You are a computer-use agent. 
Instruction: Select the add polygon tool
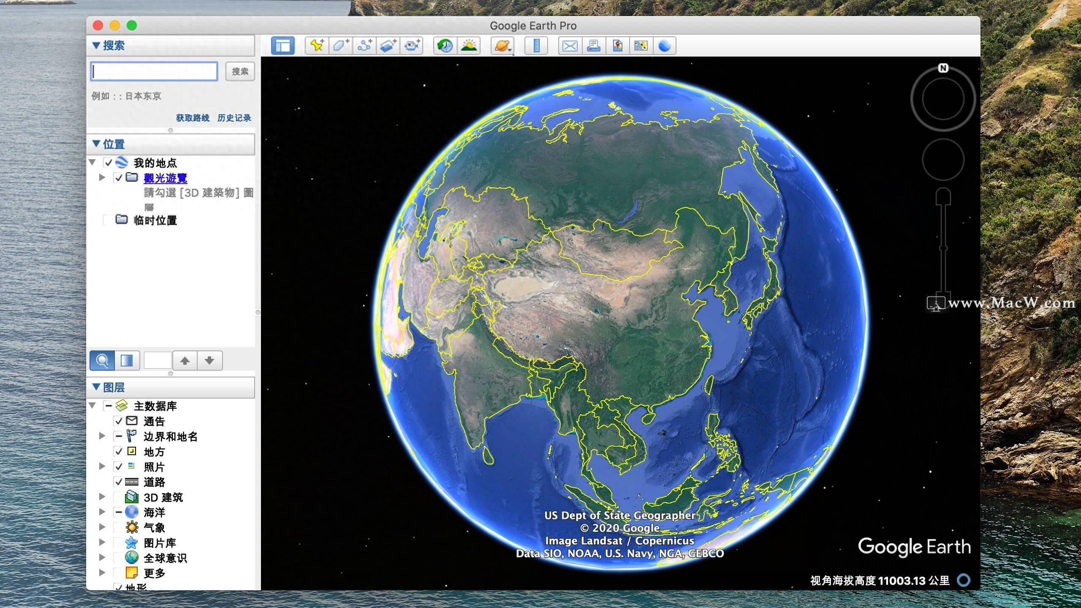coord(341,46)
